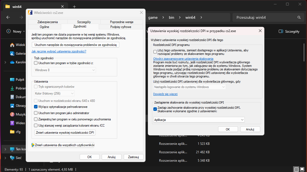The height and width of the screenshot is (172, 307).
Task: Select the Ten komputer monitor icon
Action: (x=12, y=149)
